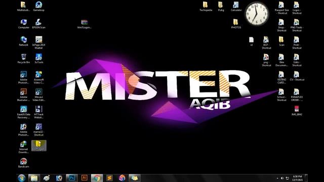Select the highlighted Win7Logon folder icon
This screenshot has width=324, height=182.
click(39, 146)
